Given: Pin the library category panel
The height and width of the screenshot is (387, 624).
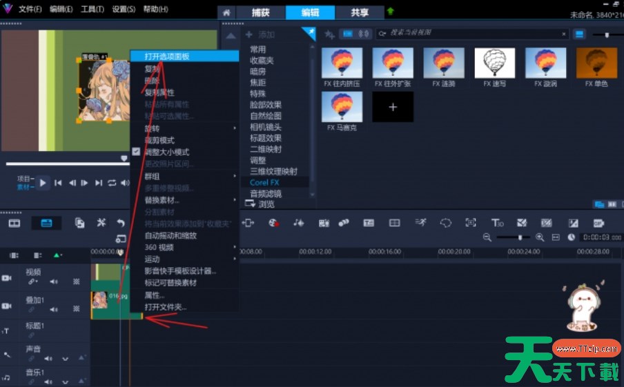Looking at the screenshot, I should (310, 32).
